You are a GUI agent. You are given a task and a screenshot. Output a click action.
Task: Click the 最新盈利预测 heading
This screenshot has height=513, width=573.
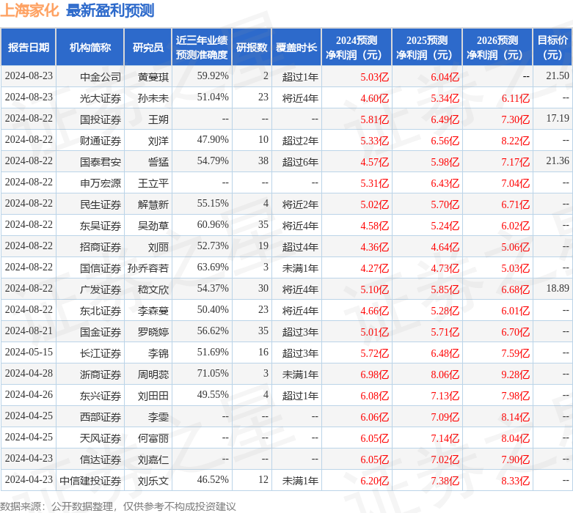click(110, 10)
